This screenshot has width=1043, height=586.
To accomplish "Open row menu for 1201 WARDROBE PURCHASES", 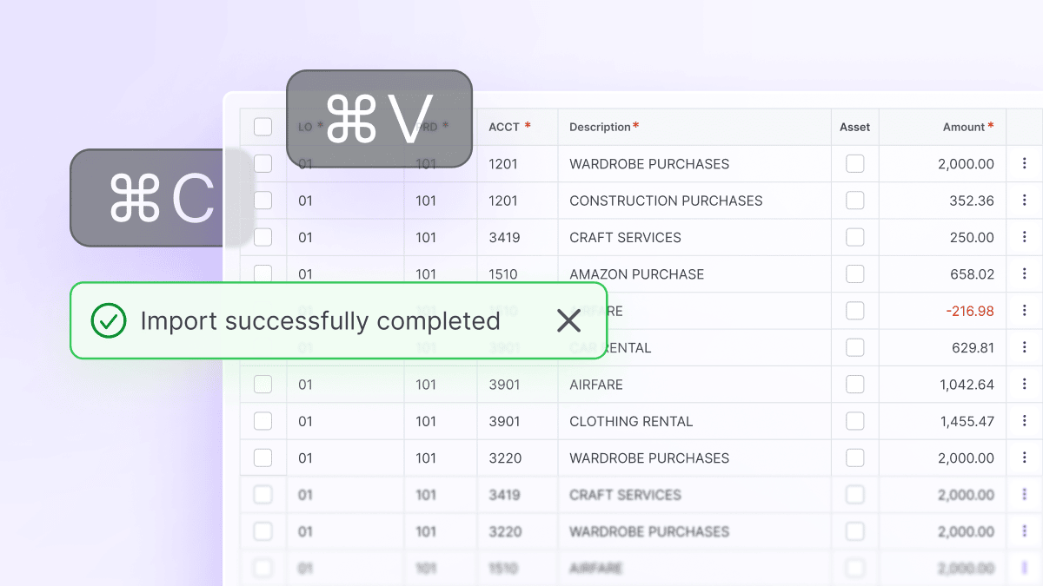I will [1025, 163].
